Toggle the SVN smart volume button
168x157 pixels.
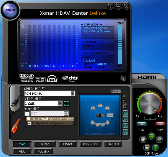coord(141,124)
